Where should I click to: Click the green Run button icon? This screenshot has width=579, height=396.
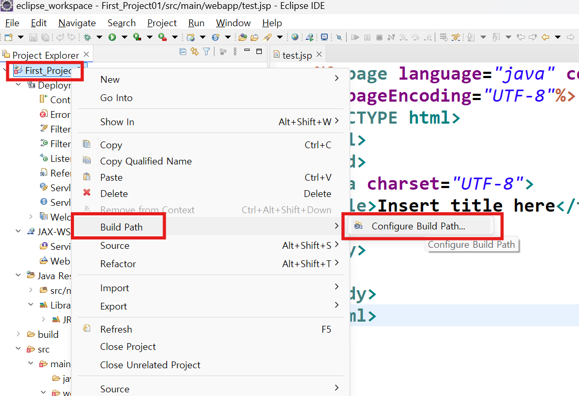coord(112,37)
